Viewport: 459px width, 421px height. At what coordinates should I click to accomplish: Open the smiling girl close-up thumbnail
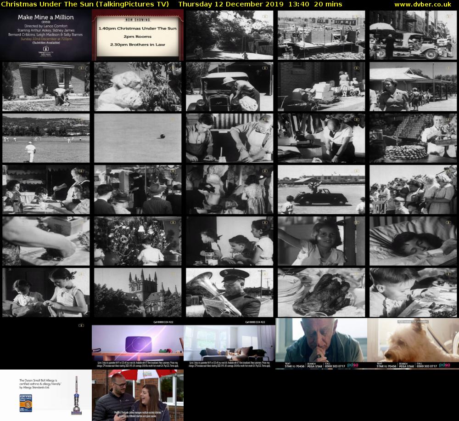tap(321, 241)
